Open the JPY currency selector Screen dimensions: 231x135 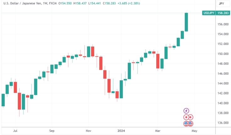[221, 4]
